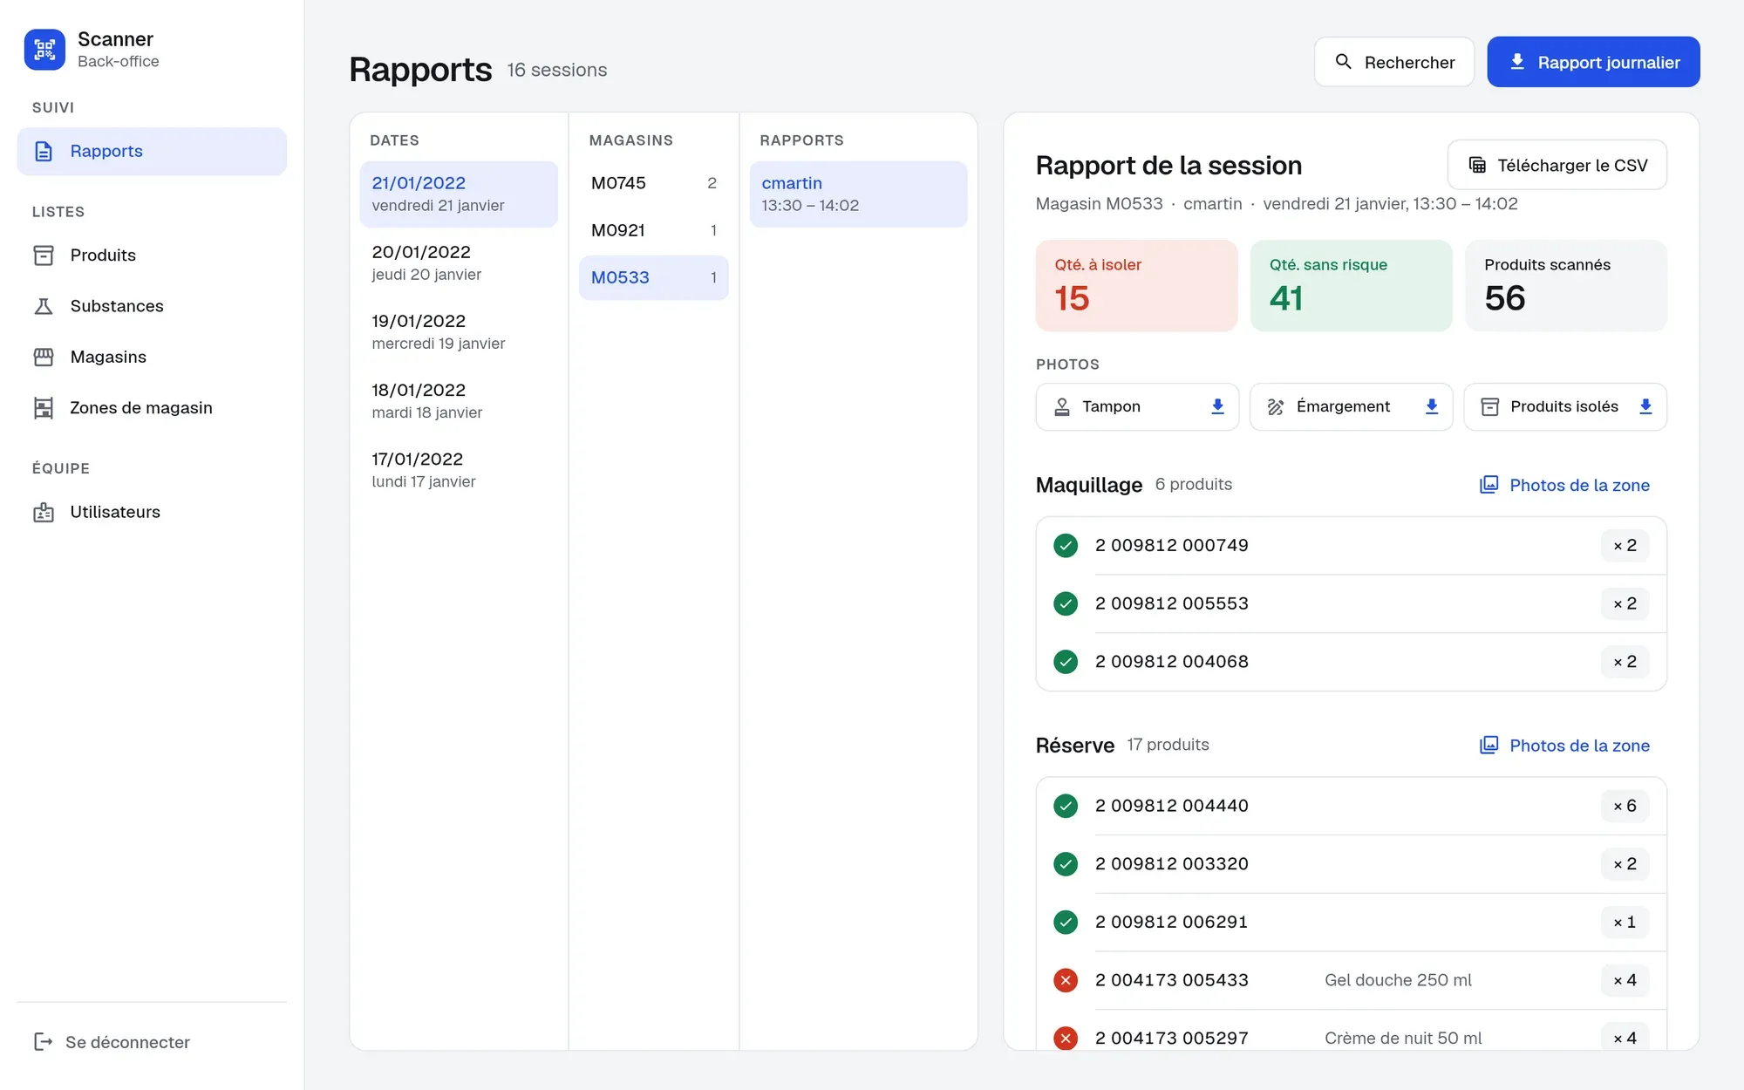Click the Rapports document icon in sidebar
The image size is (1744, 1090).
click(x=44, y=151)
